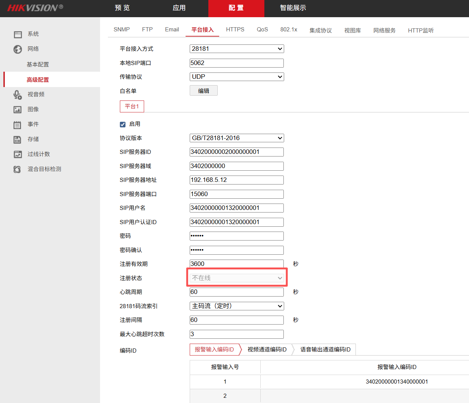Click the SIP server address field
This screenshot has width=469, height=403.
click(237, 180)
